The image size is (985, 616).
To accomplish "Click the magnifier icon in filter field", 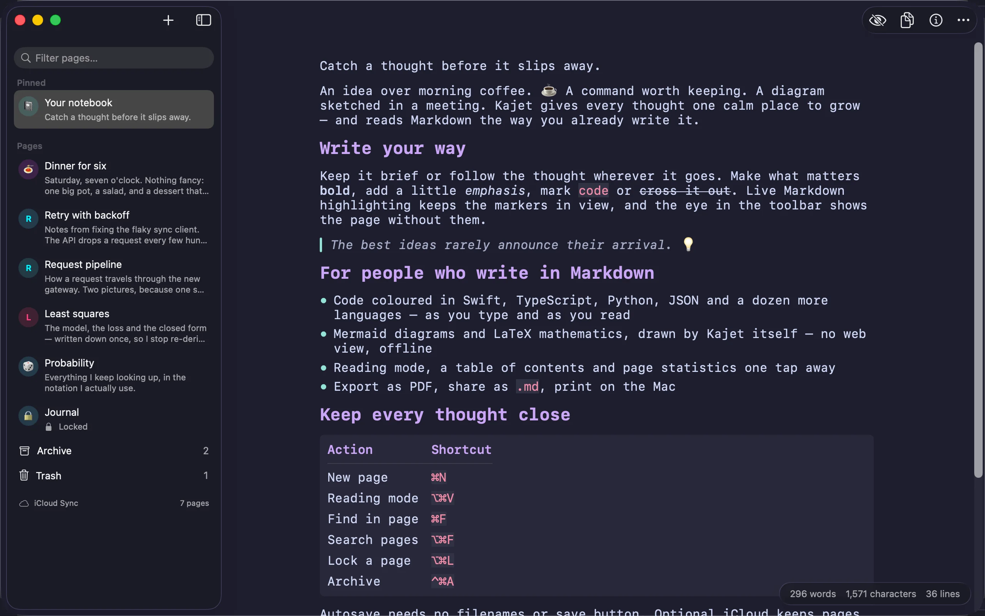I will tap(26, 58).
